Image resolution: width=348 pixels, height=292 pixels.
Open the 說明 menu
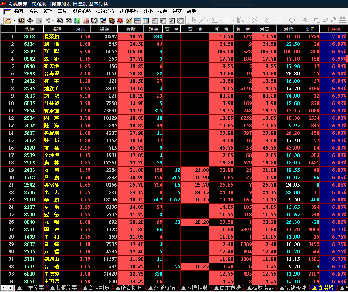(192, 11)
